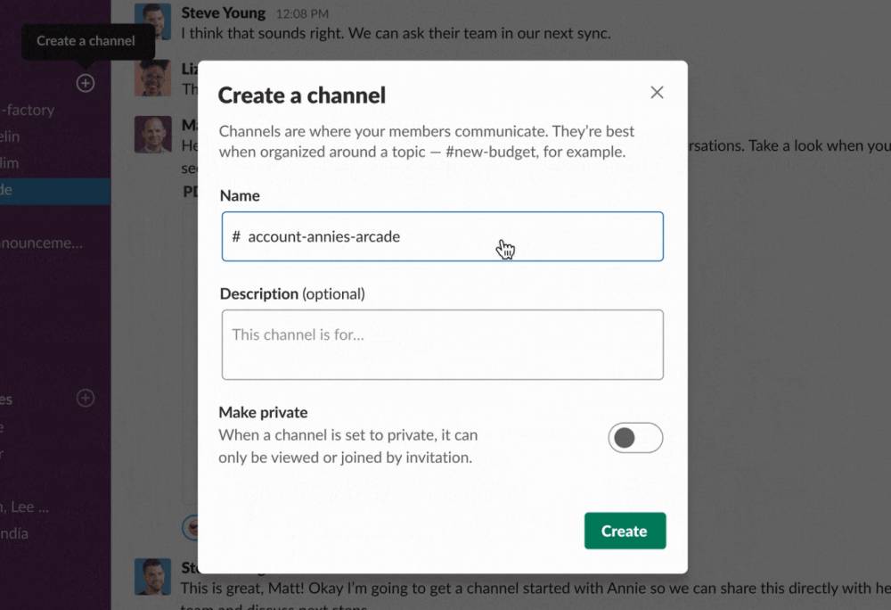
Task: Click the plus icon below the Create a channel tooltip
Action: point(86,83)
